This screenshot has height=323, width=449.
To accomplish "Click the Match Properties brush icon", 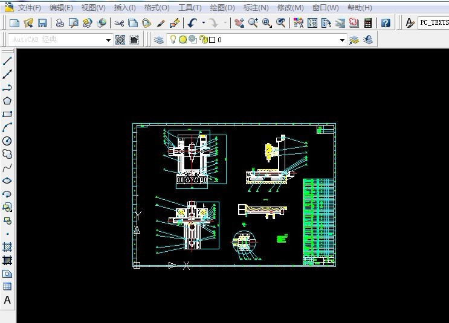I will [x=175, y=23].
